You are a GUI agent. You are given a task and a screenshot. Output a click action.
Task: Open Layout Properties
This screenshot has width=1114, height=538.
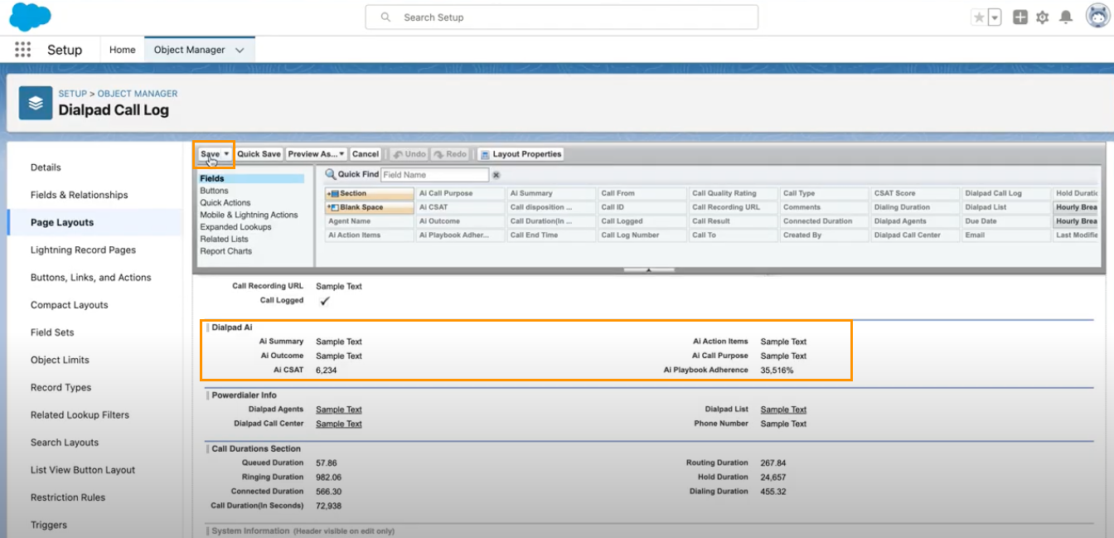coord(521,154)
